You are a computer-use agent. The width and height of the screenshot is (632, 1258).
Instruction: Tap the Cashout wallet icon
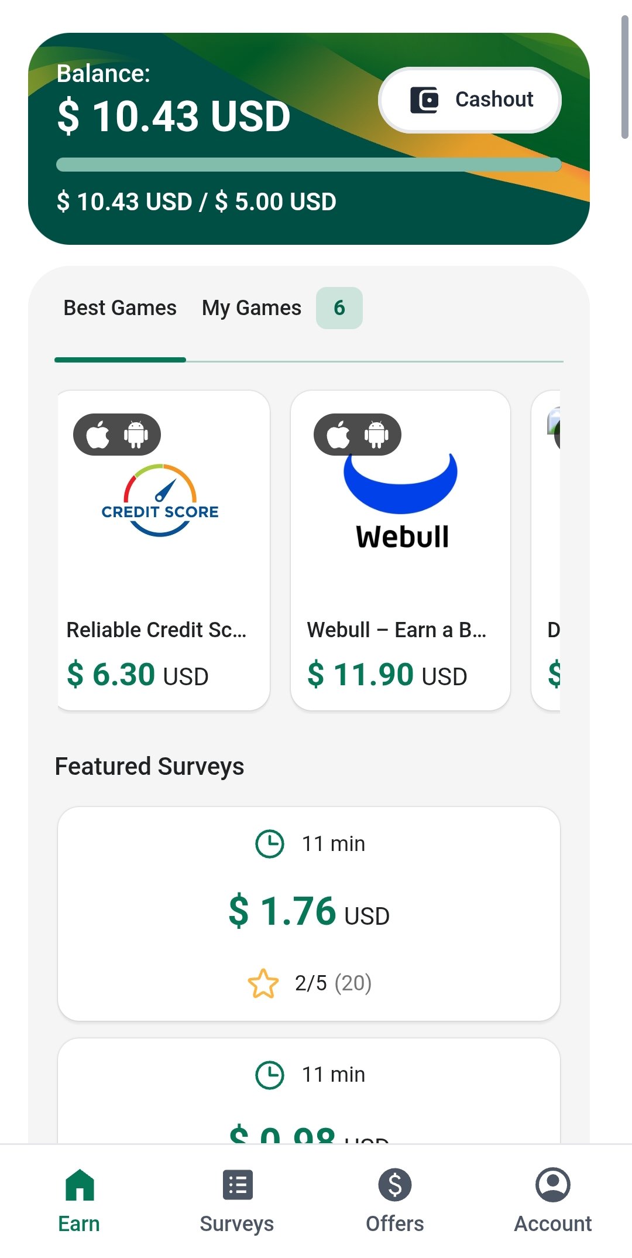[424, 100]
